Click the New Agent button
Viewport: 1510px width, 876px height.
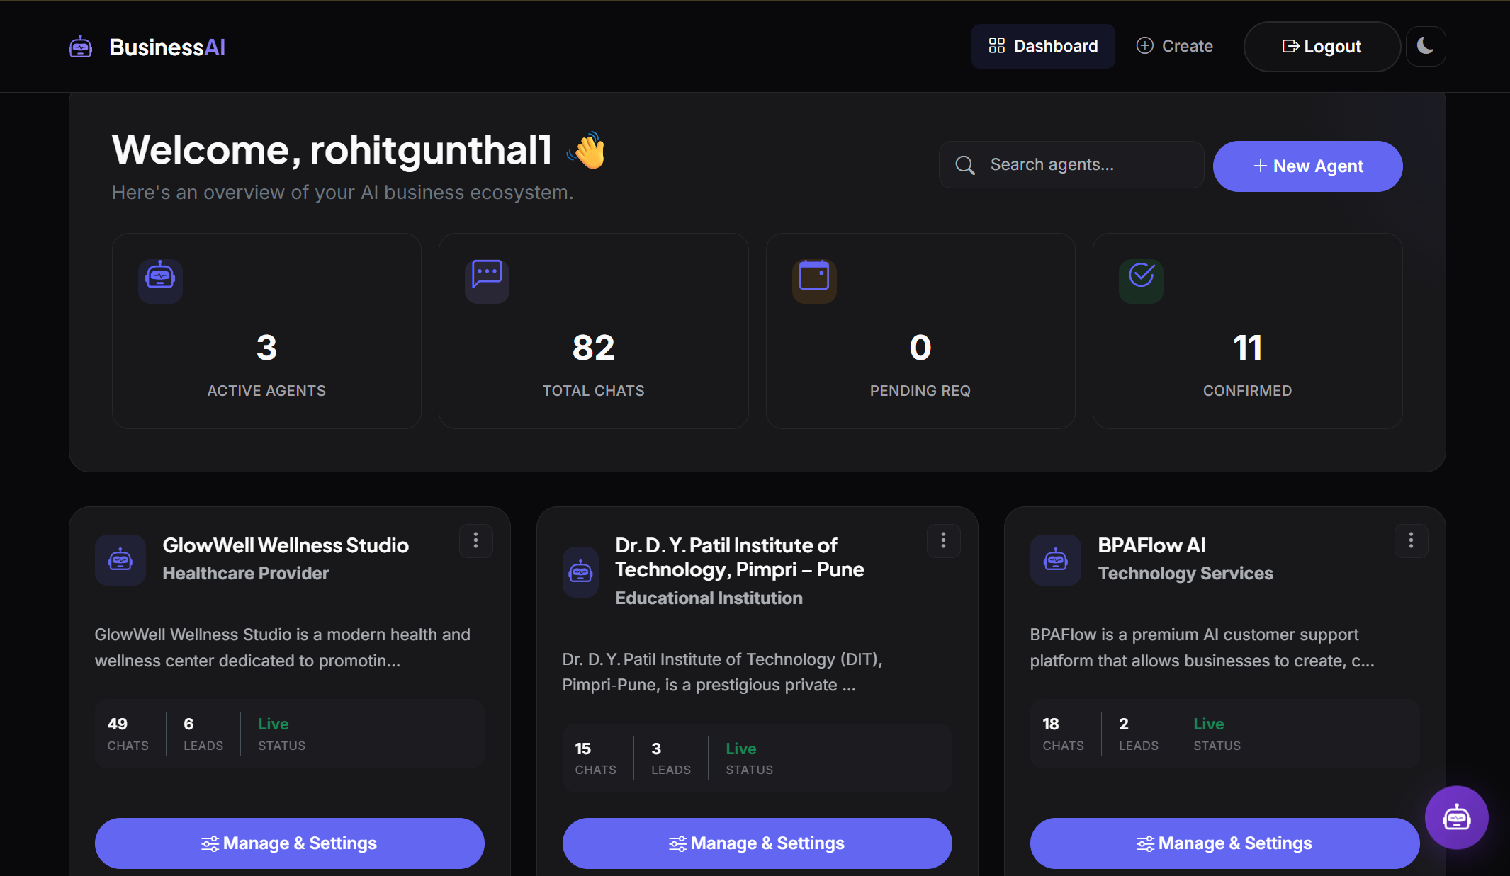(1307, 166)
